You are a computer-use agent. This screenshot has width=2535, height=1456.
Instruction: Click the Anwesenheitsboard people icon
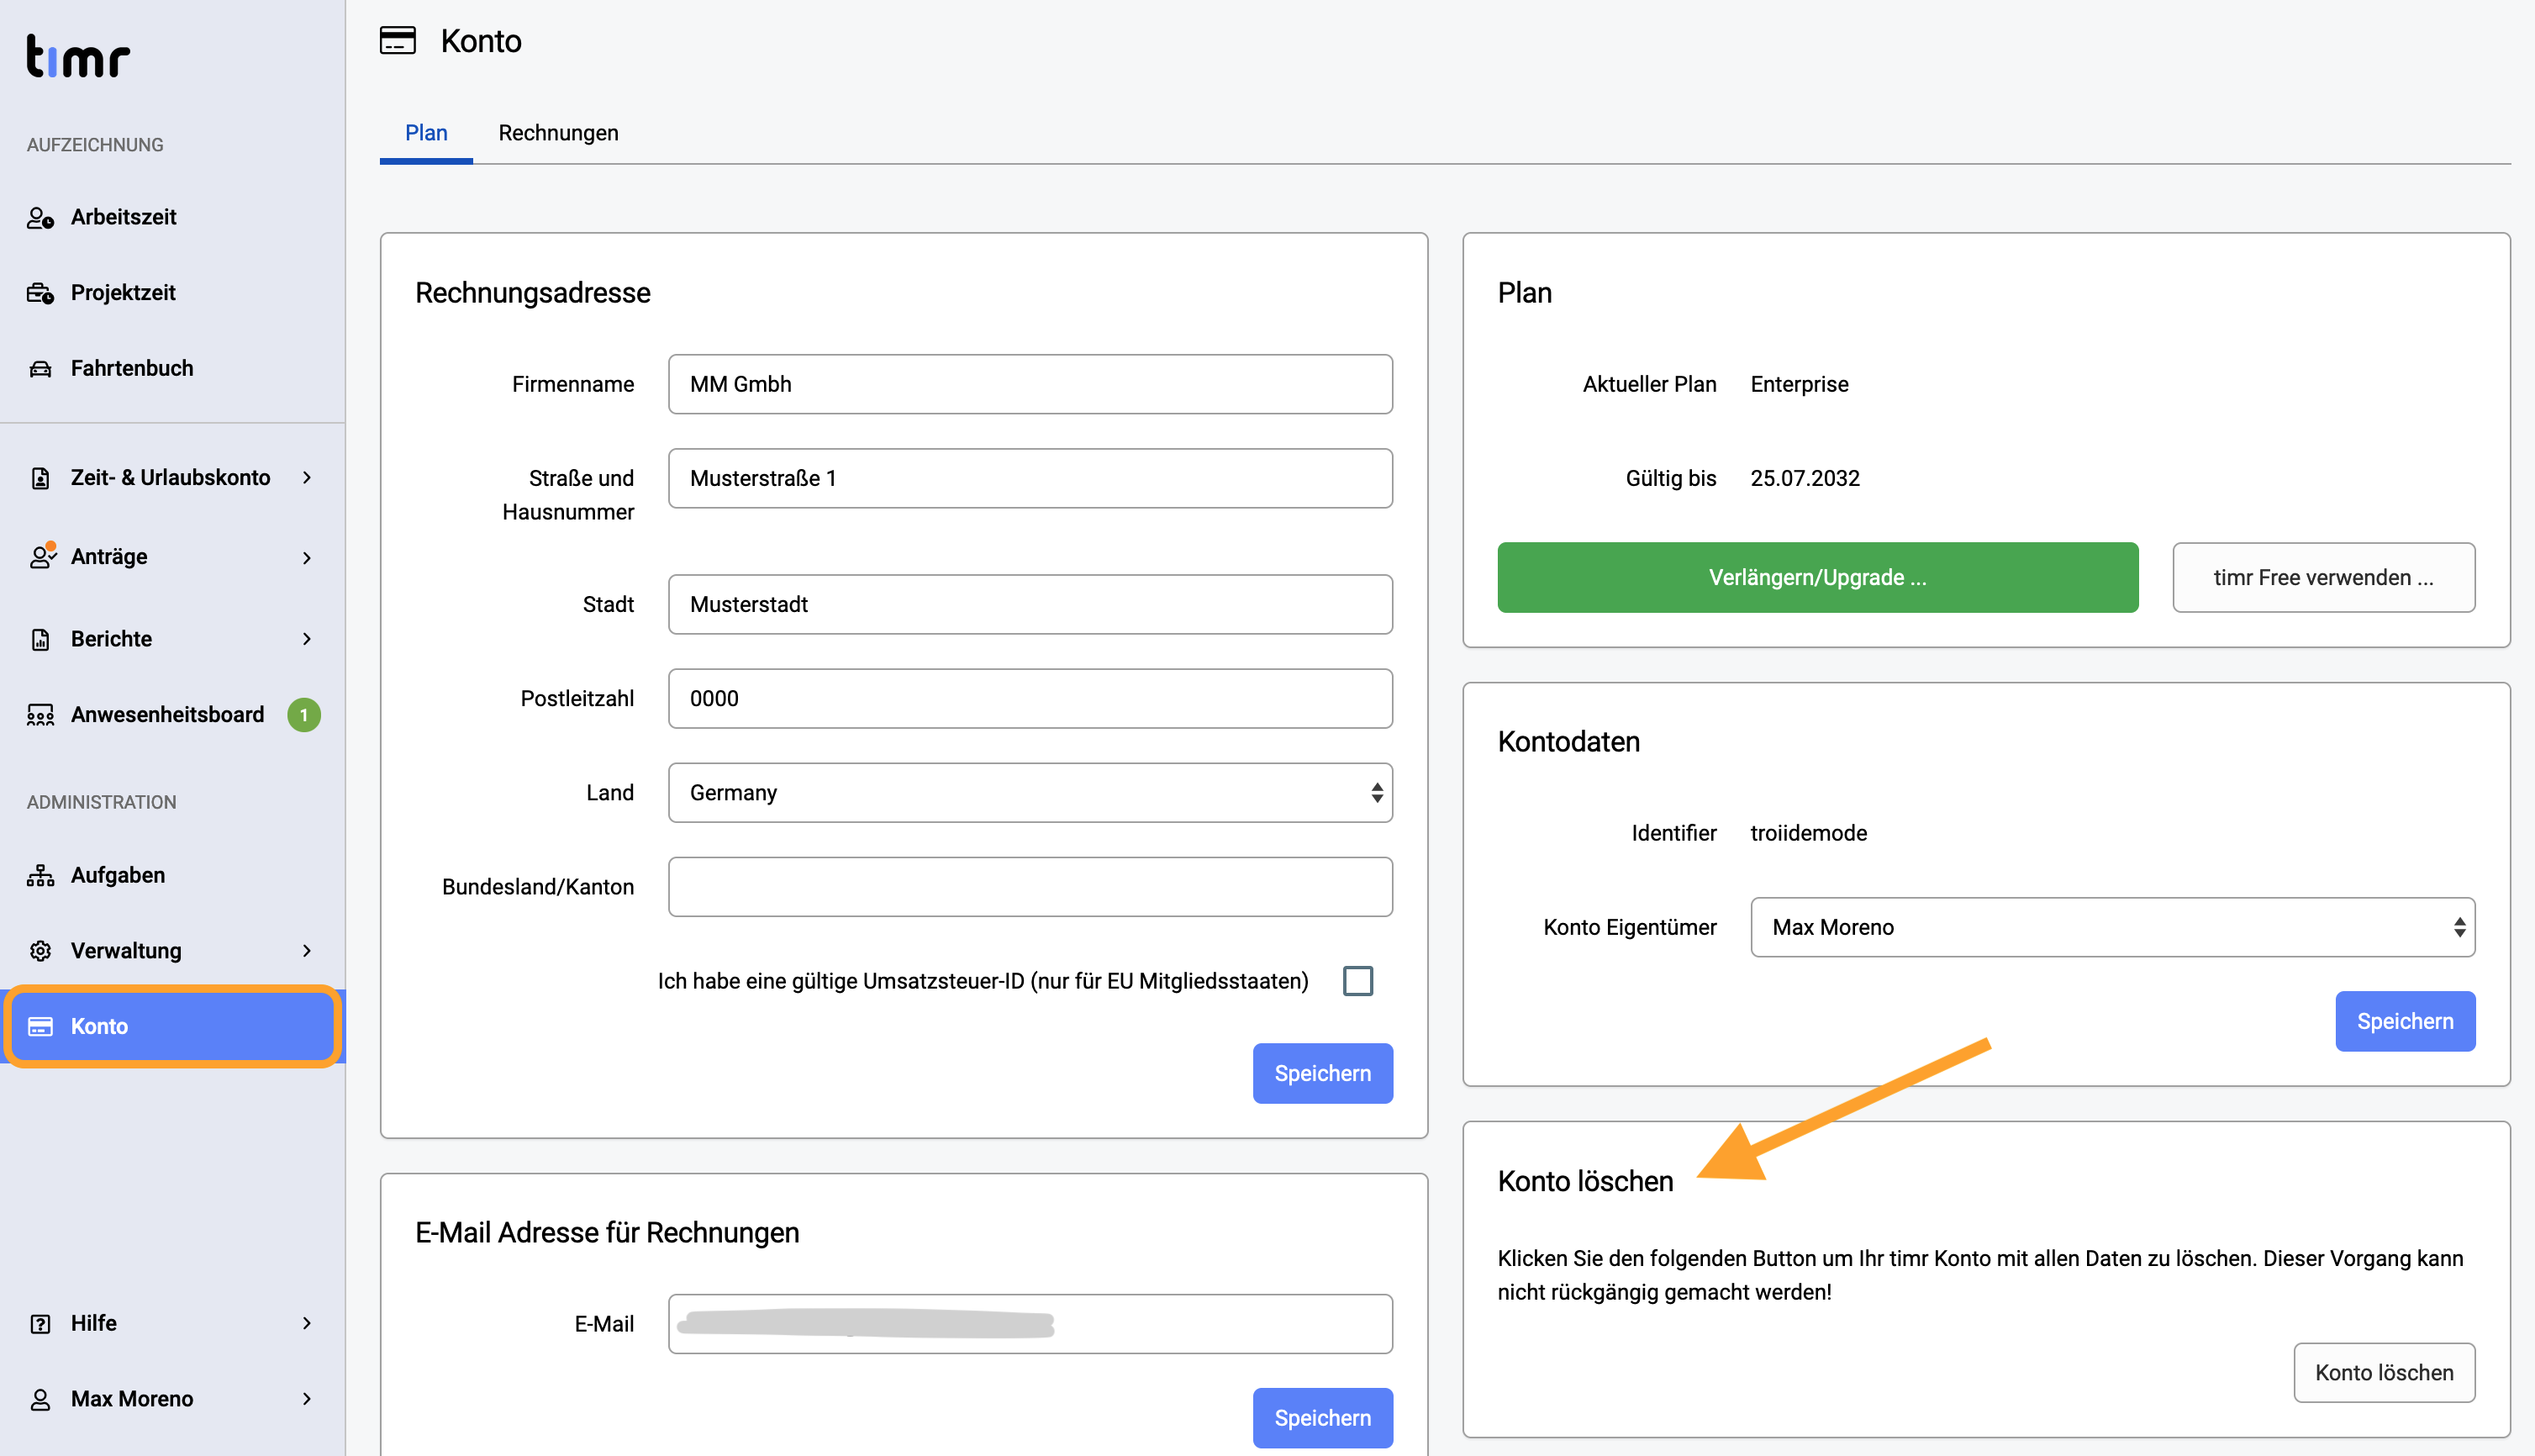40,715
